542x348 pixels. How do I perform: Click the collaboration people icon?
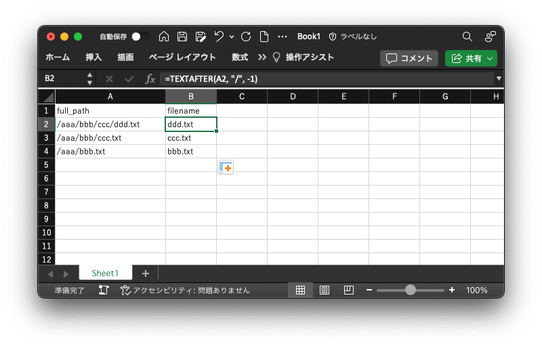click(490, 37)
